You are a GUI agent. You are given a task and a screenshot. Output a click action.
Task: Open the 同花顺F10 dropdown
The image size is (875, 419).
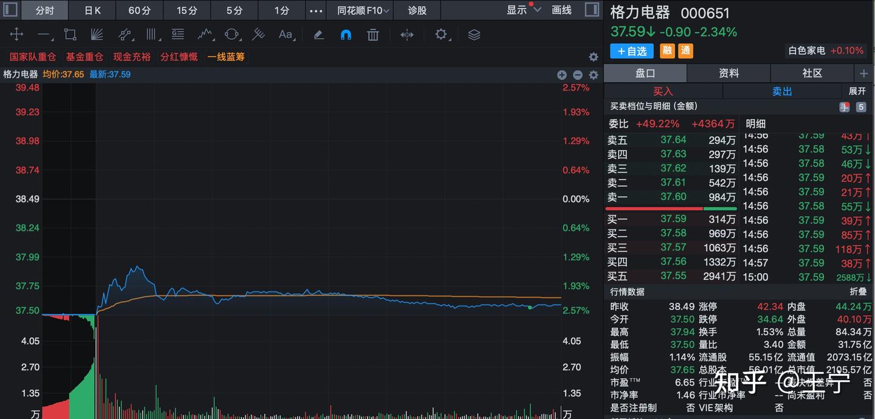tap(363, 10)
